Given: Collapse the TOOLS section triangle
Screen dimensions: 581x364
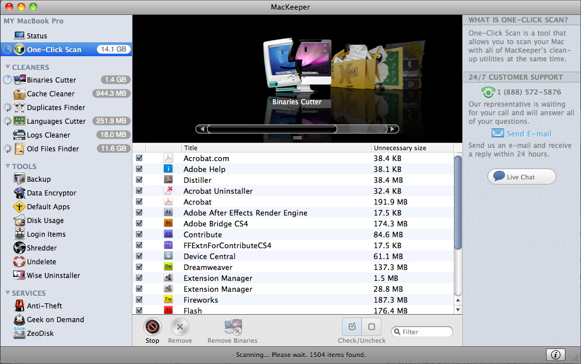Looking at the screenshot, I should tap(7, 167).
